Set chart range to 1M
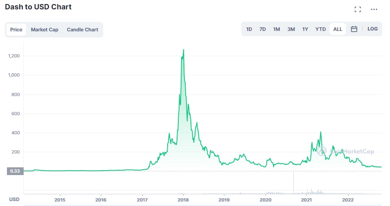 [276, 29]
